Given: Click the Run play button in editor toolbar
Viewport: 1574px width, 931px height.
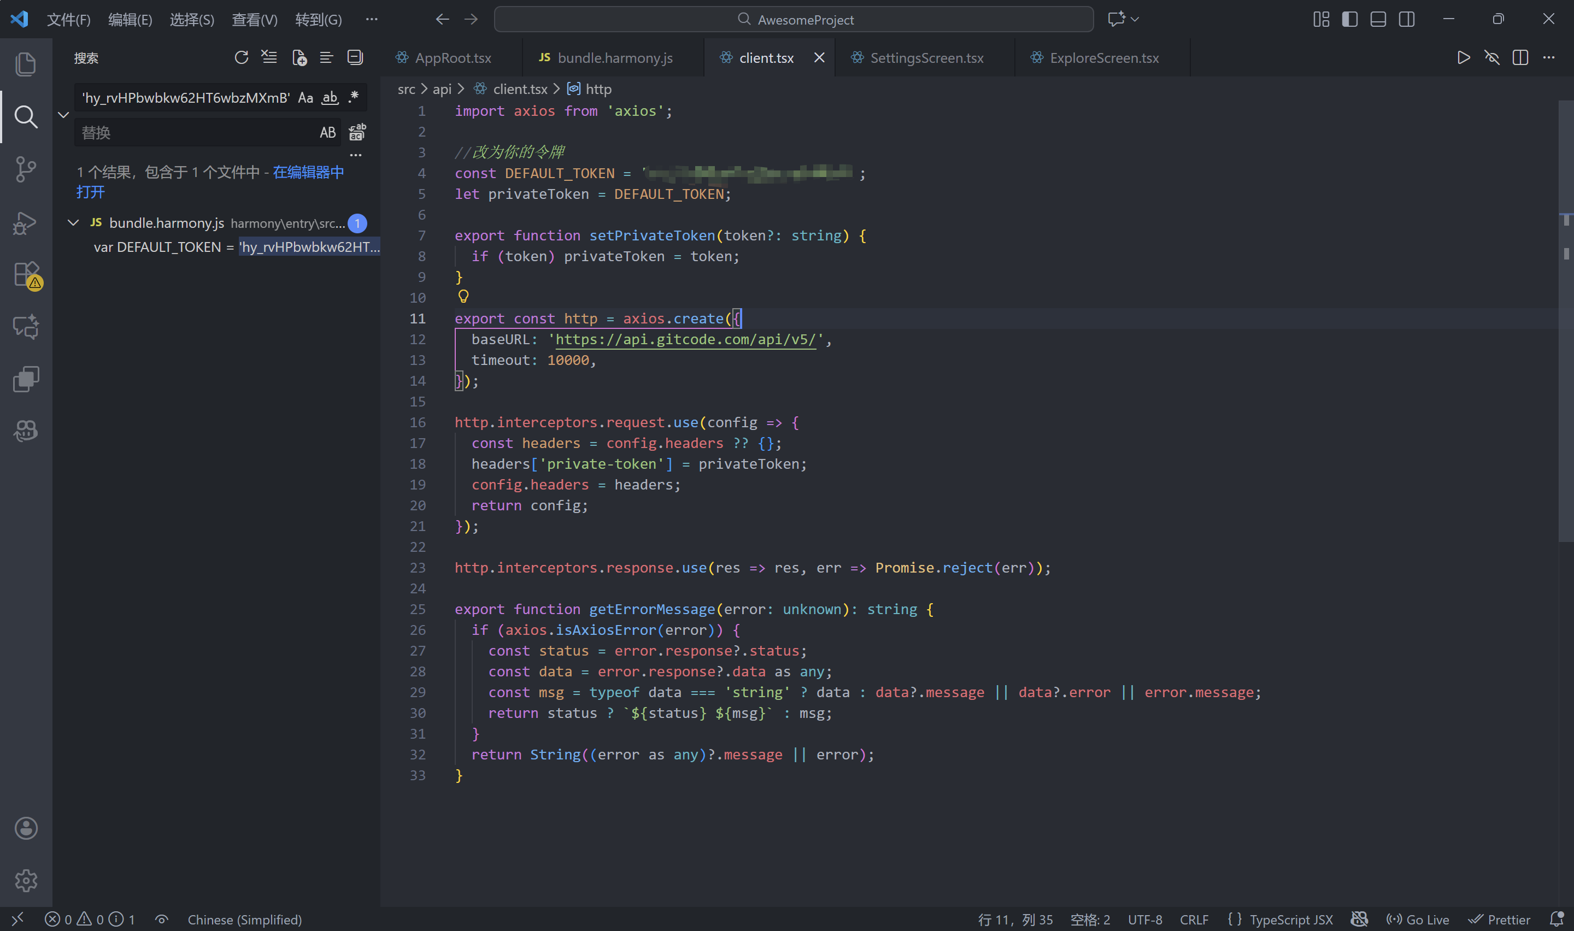Looking at the screenshot, I should click(x=1463, y=58).
